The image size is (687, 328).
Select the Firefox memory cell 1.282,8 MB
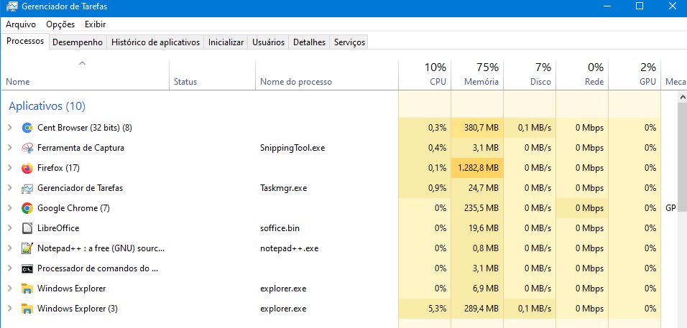point(477,168)
